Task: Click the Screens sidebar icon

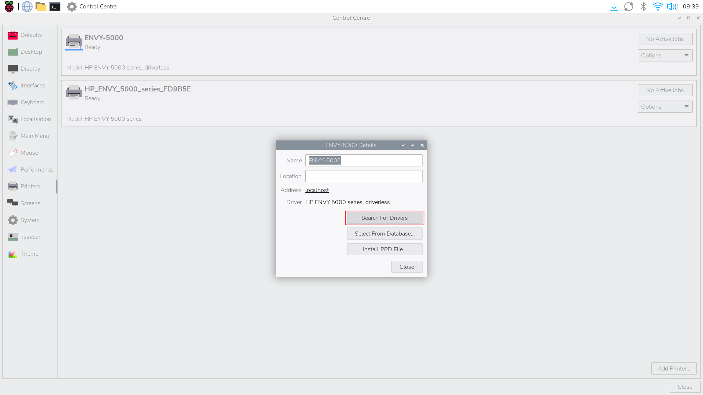Action: tap(13, 203)
